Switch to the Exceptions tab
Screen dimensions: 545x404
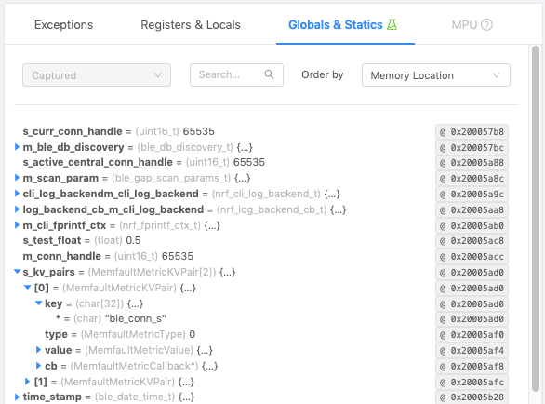[x=63, y=25]
